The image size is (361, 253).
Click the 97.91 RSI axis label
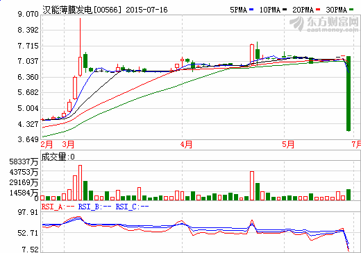(28, 212)
